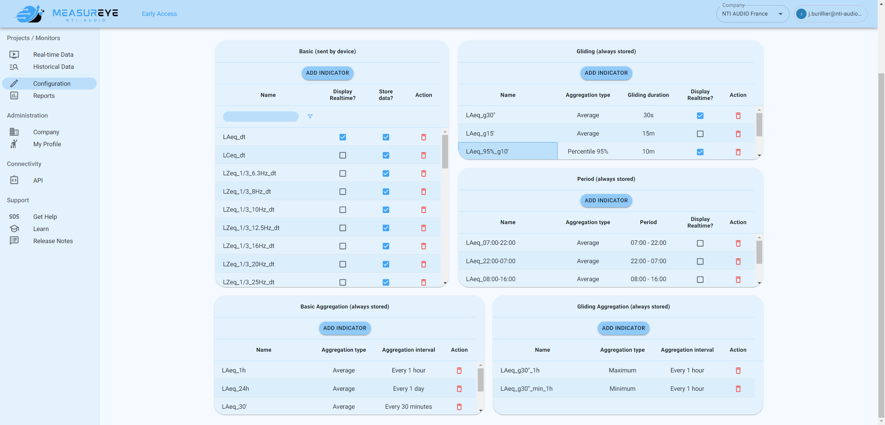Viewport: 885px width, 425px height.
Task: Click ADD INDICATOR under Gliding Aggregation
Action: pos(623,328)
